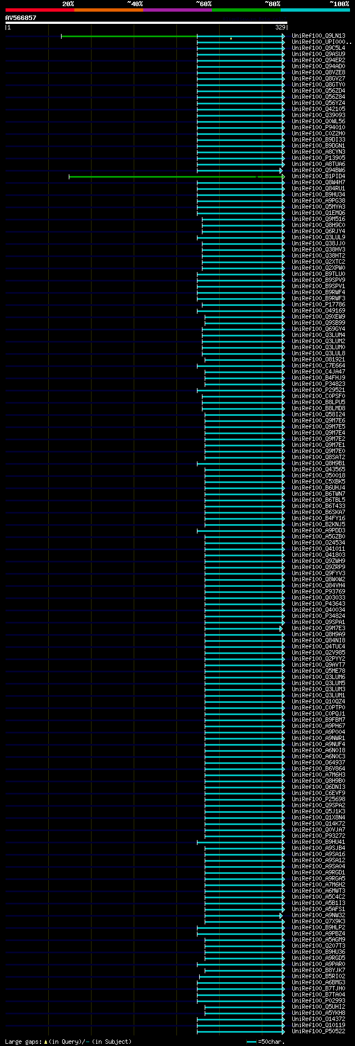Select hit label UniRef100_Q39093

(318, 115)
